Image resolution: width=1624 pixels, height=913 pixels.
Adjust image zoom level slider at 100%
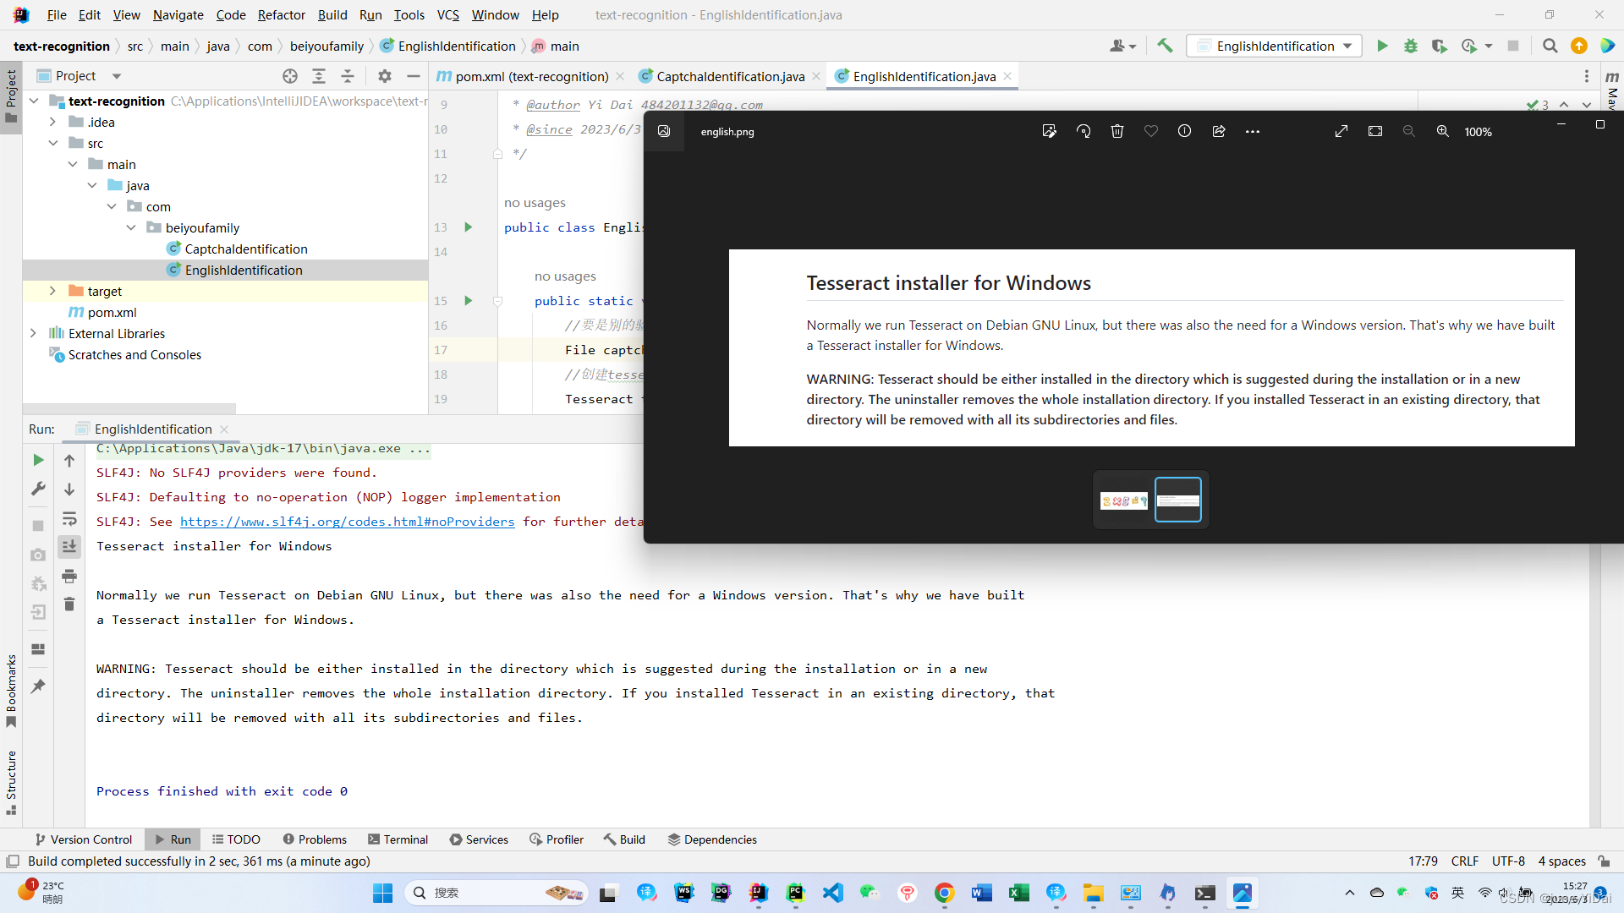[1478, 132]
